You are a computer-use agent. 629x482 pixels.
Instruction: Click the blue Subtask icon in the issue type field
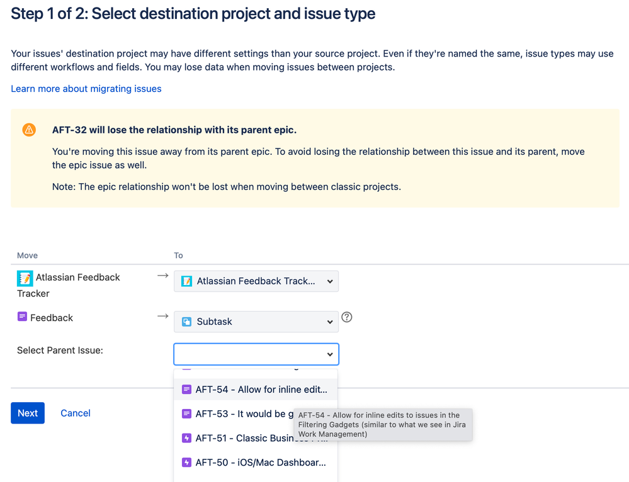point(186,322)
